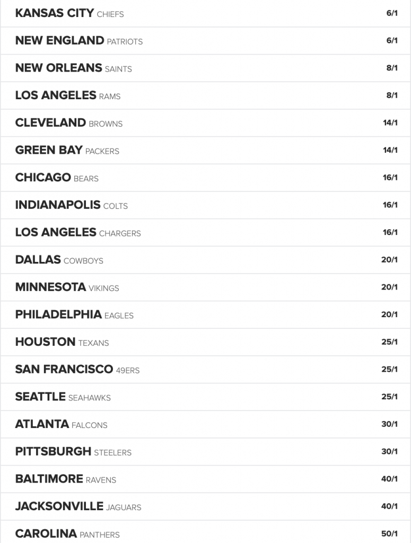
Task: Click the Jacksonville Jaguars 40/1 odds
Action: pos(389,506)
